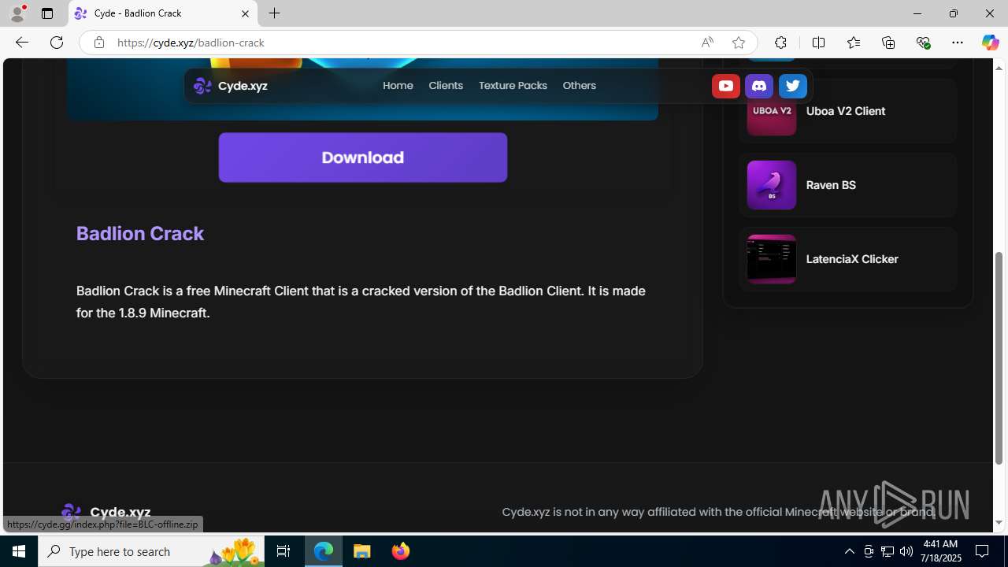Select the Cyde - Badlion Crack tab

(161, 13)
